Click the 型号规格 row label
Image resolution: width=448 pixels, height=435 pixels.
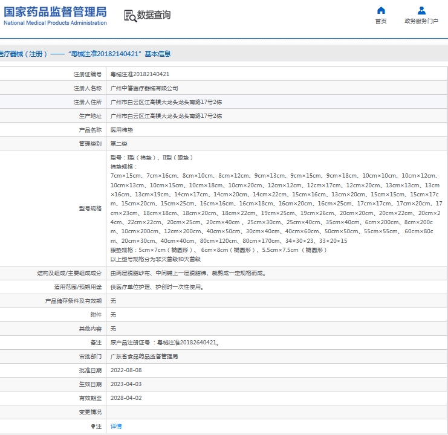tap(90, 208)
